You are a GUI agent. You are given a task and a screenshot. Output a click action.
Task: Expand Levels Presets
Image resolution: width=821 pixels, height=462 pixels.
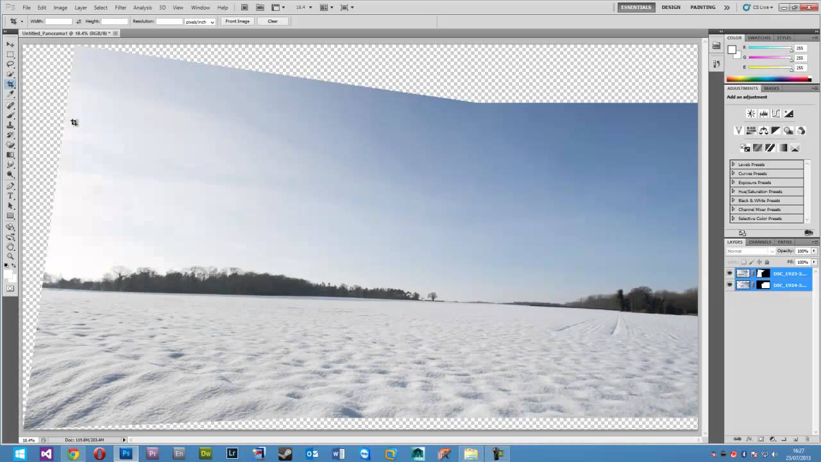(x=733, y=164)
